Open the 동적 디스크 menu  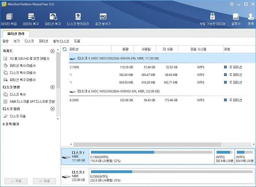(x=61, y=41)
